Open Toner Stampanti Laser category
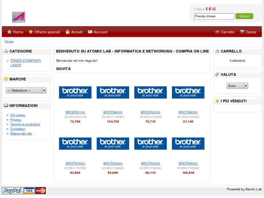Screen dimensions: 264x198 tap(25, 63)
